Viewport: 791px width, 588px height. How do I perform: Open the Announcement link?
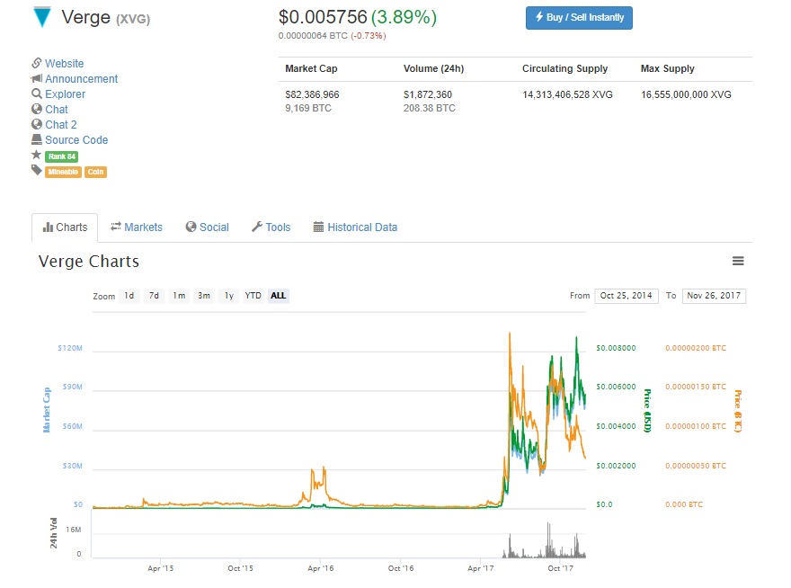pos(81,79)
